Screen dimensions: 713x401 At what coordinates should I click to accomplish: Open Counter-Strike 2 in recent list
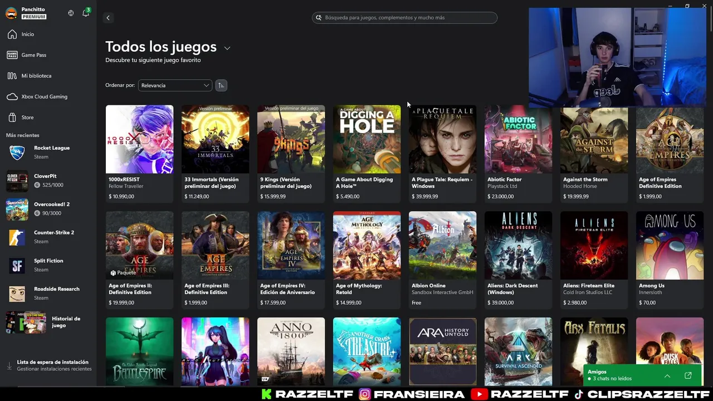48,237
